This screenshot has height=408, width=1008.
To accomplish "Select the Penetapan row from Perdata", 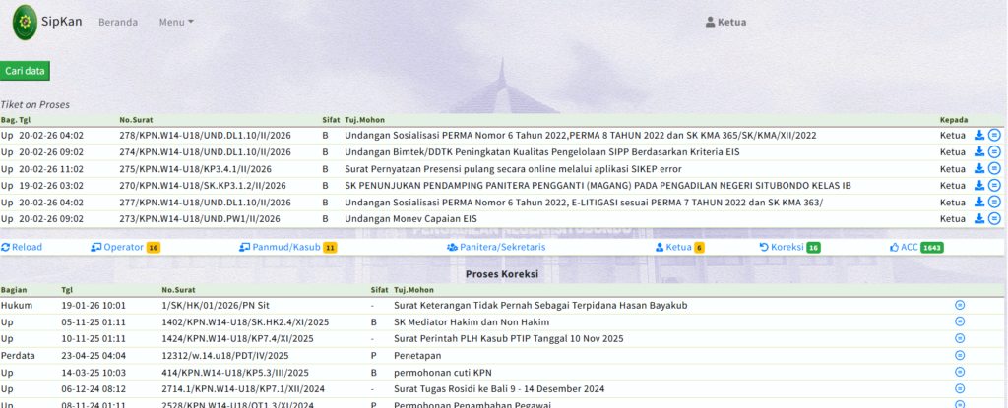I will pos(417,355).
